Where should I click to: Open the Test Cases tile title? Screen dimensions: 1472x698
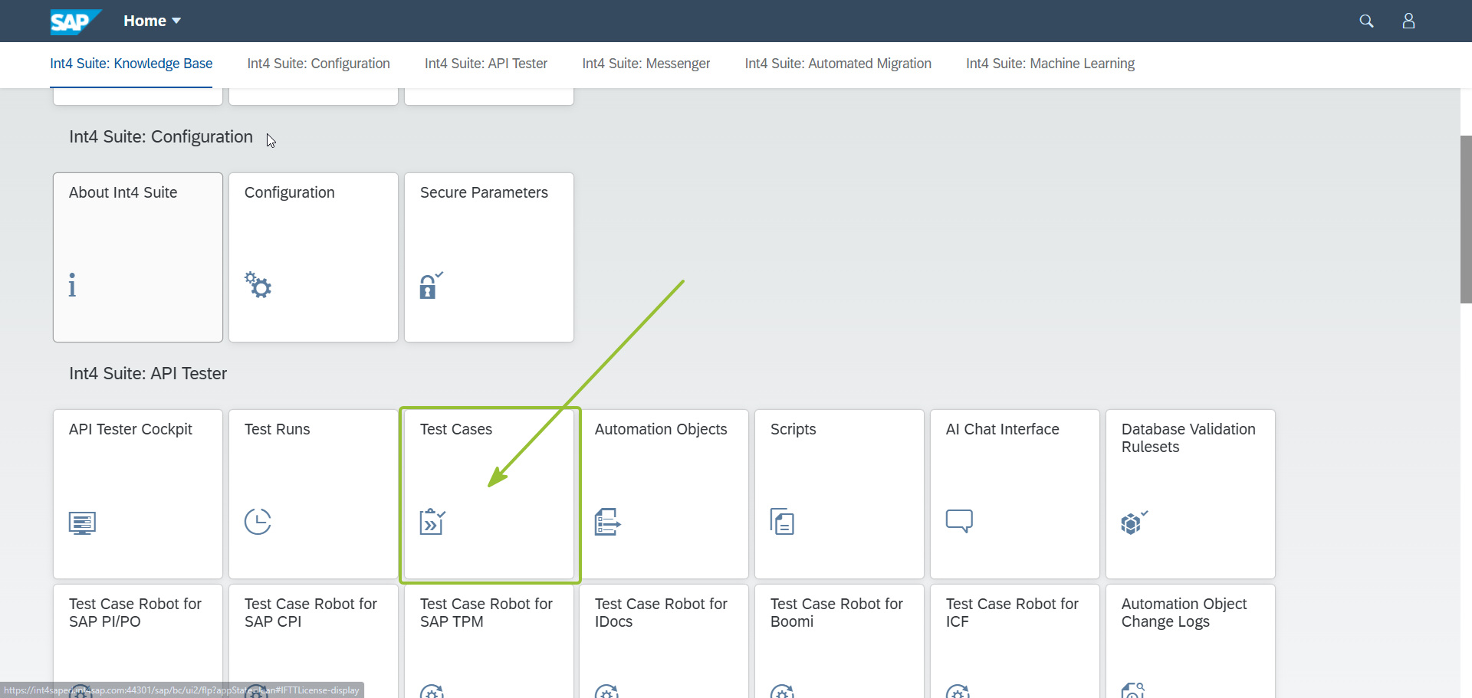(x=456, y=429)
